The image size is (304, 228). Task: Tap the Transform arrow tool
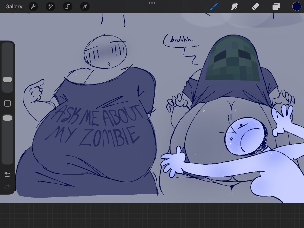click(x=85, y=7)
